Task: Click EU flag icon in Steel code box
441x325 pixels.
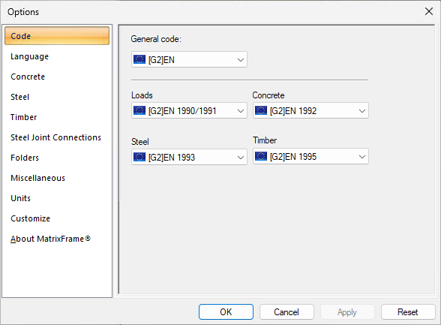Action: pos(139,157)
